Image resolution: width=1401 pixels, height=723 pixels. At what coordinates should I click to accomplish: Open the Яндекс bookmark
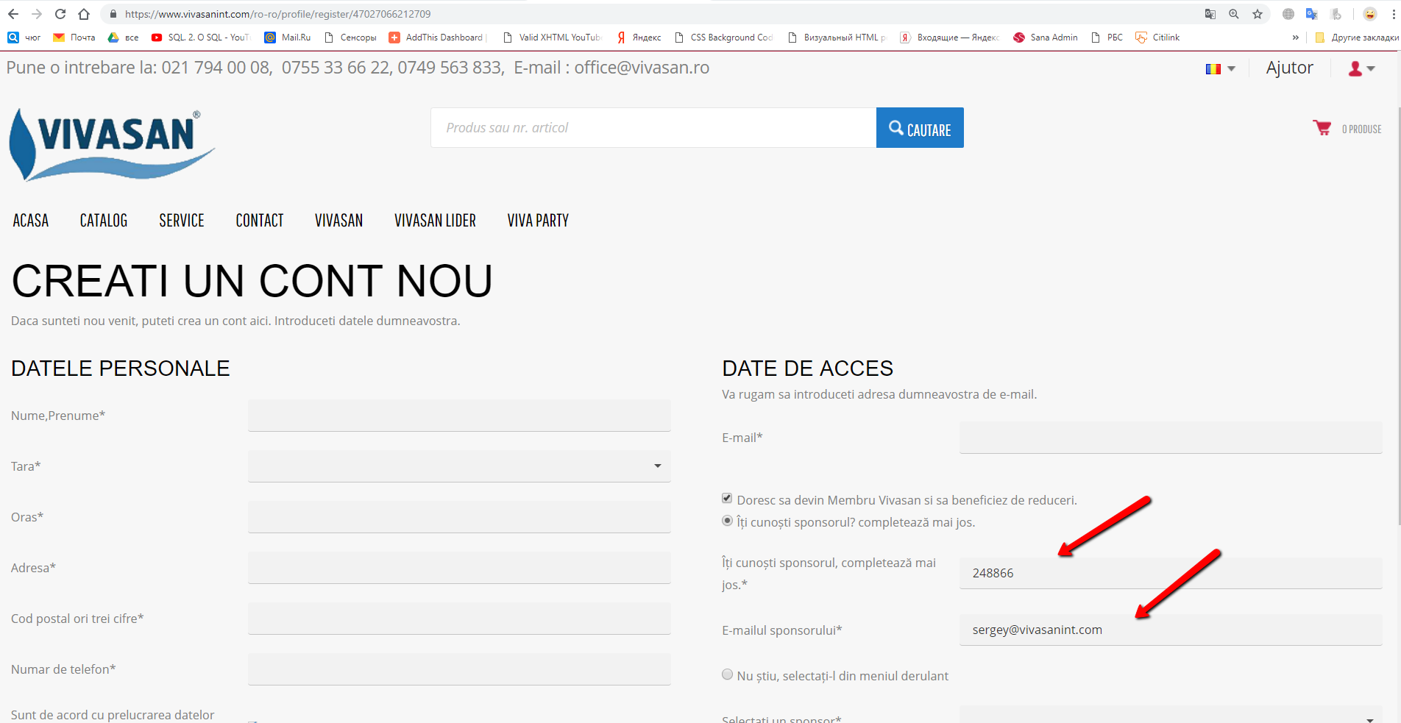tap(639, 38)
